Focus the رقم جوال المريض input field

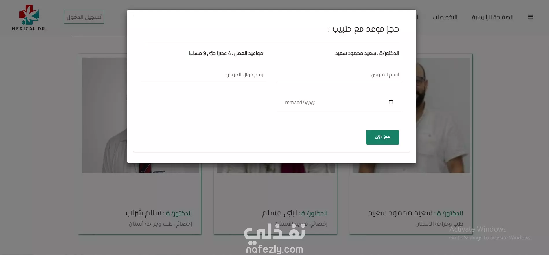coord(204,75)
